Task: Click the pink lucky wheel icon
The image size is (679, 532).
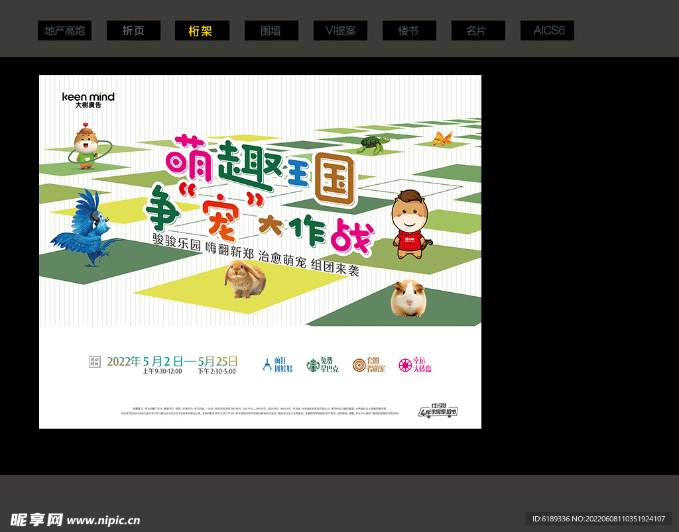Action: pyautogui.click(x=404, y=365)
